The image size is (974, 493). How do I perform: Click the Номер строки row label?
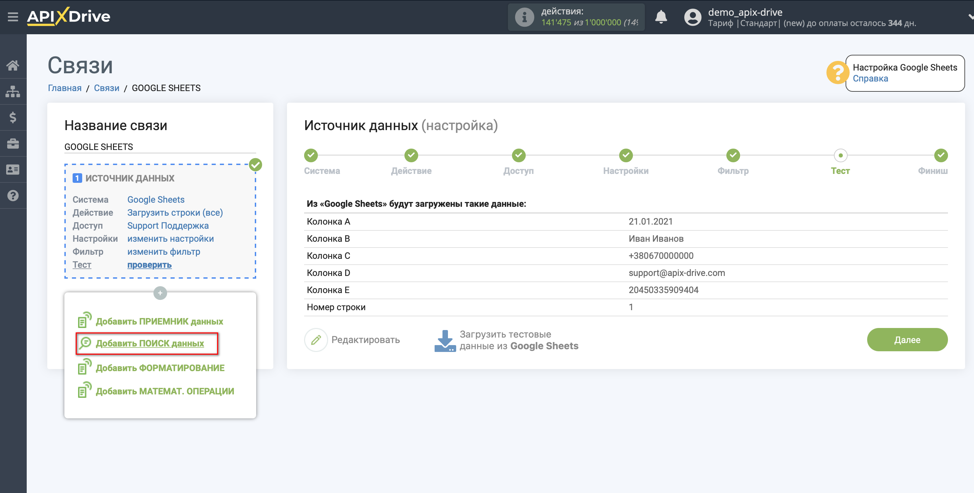[x=336, y=307]
